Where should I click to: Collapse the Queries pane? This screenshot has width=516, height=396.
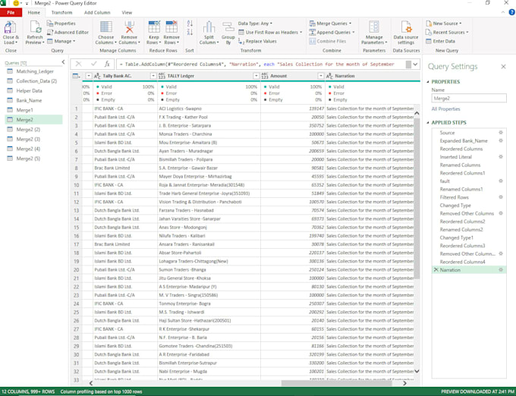[63, 62]
